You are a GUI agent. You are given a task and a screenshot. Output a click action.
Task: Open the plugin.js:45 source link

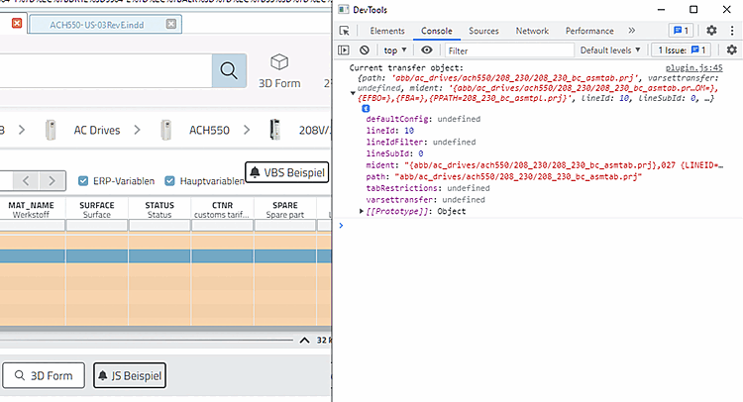point(693,68)
